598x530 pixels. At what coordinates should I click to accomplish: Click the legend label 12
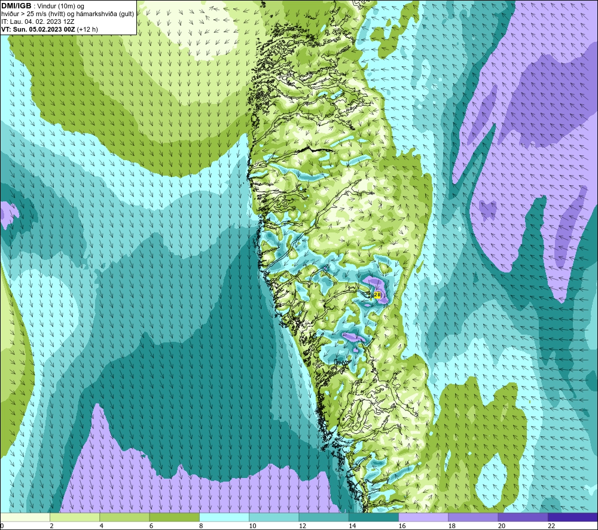click(x=303, y=526)
